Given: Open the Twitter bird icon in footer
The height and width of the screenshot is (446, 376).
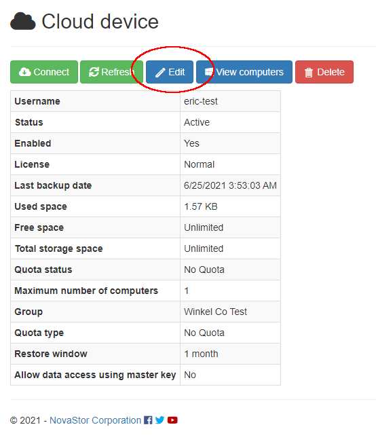Looking at the screenshot, I should pyautogui.click(x=160, y=420).
